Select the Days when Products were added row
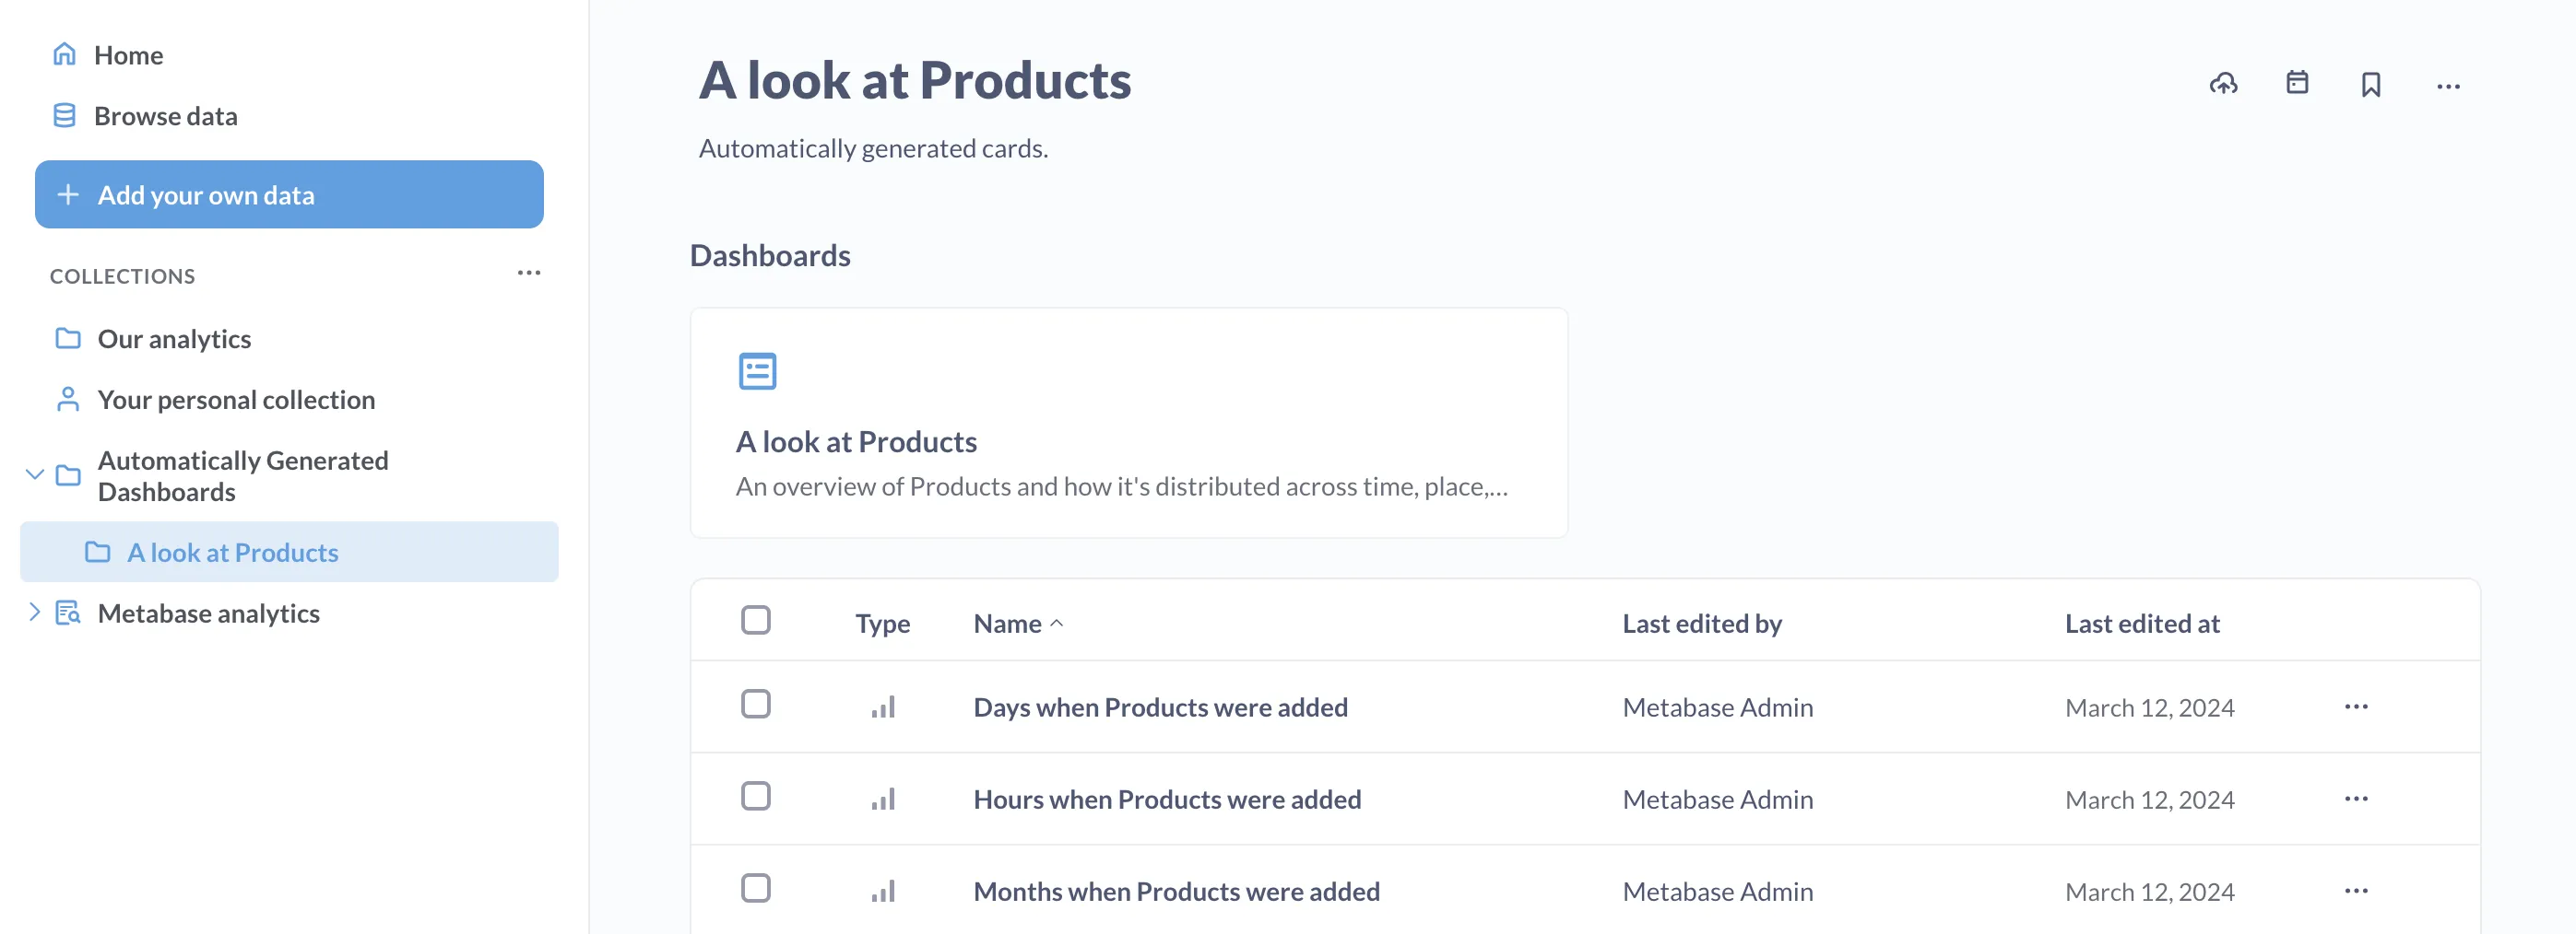The height and width of the screenshot is (934, 2576). click(757, 705)
